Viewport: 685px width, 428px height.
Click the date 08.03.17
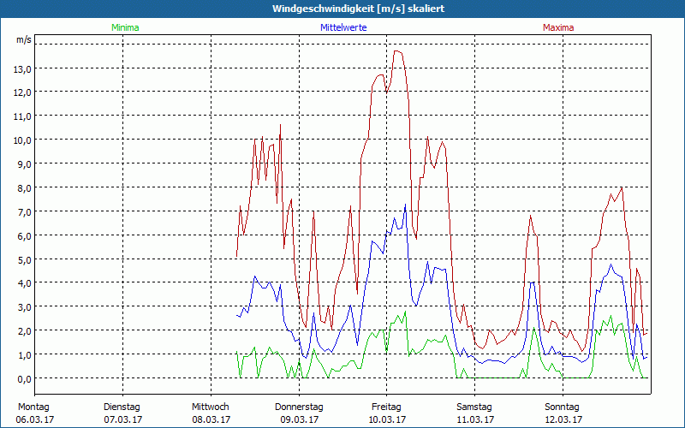point(211,419)
